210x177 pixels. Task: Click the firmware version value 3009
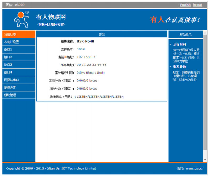81,49
